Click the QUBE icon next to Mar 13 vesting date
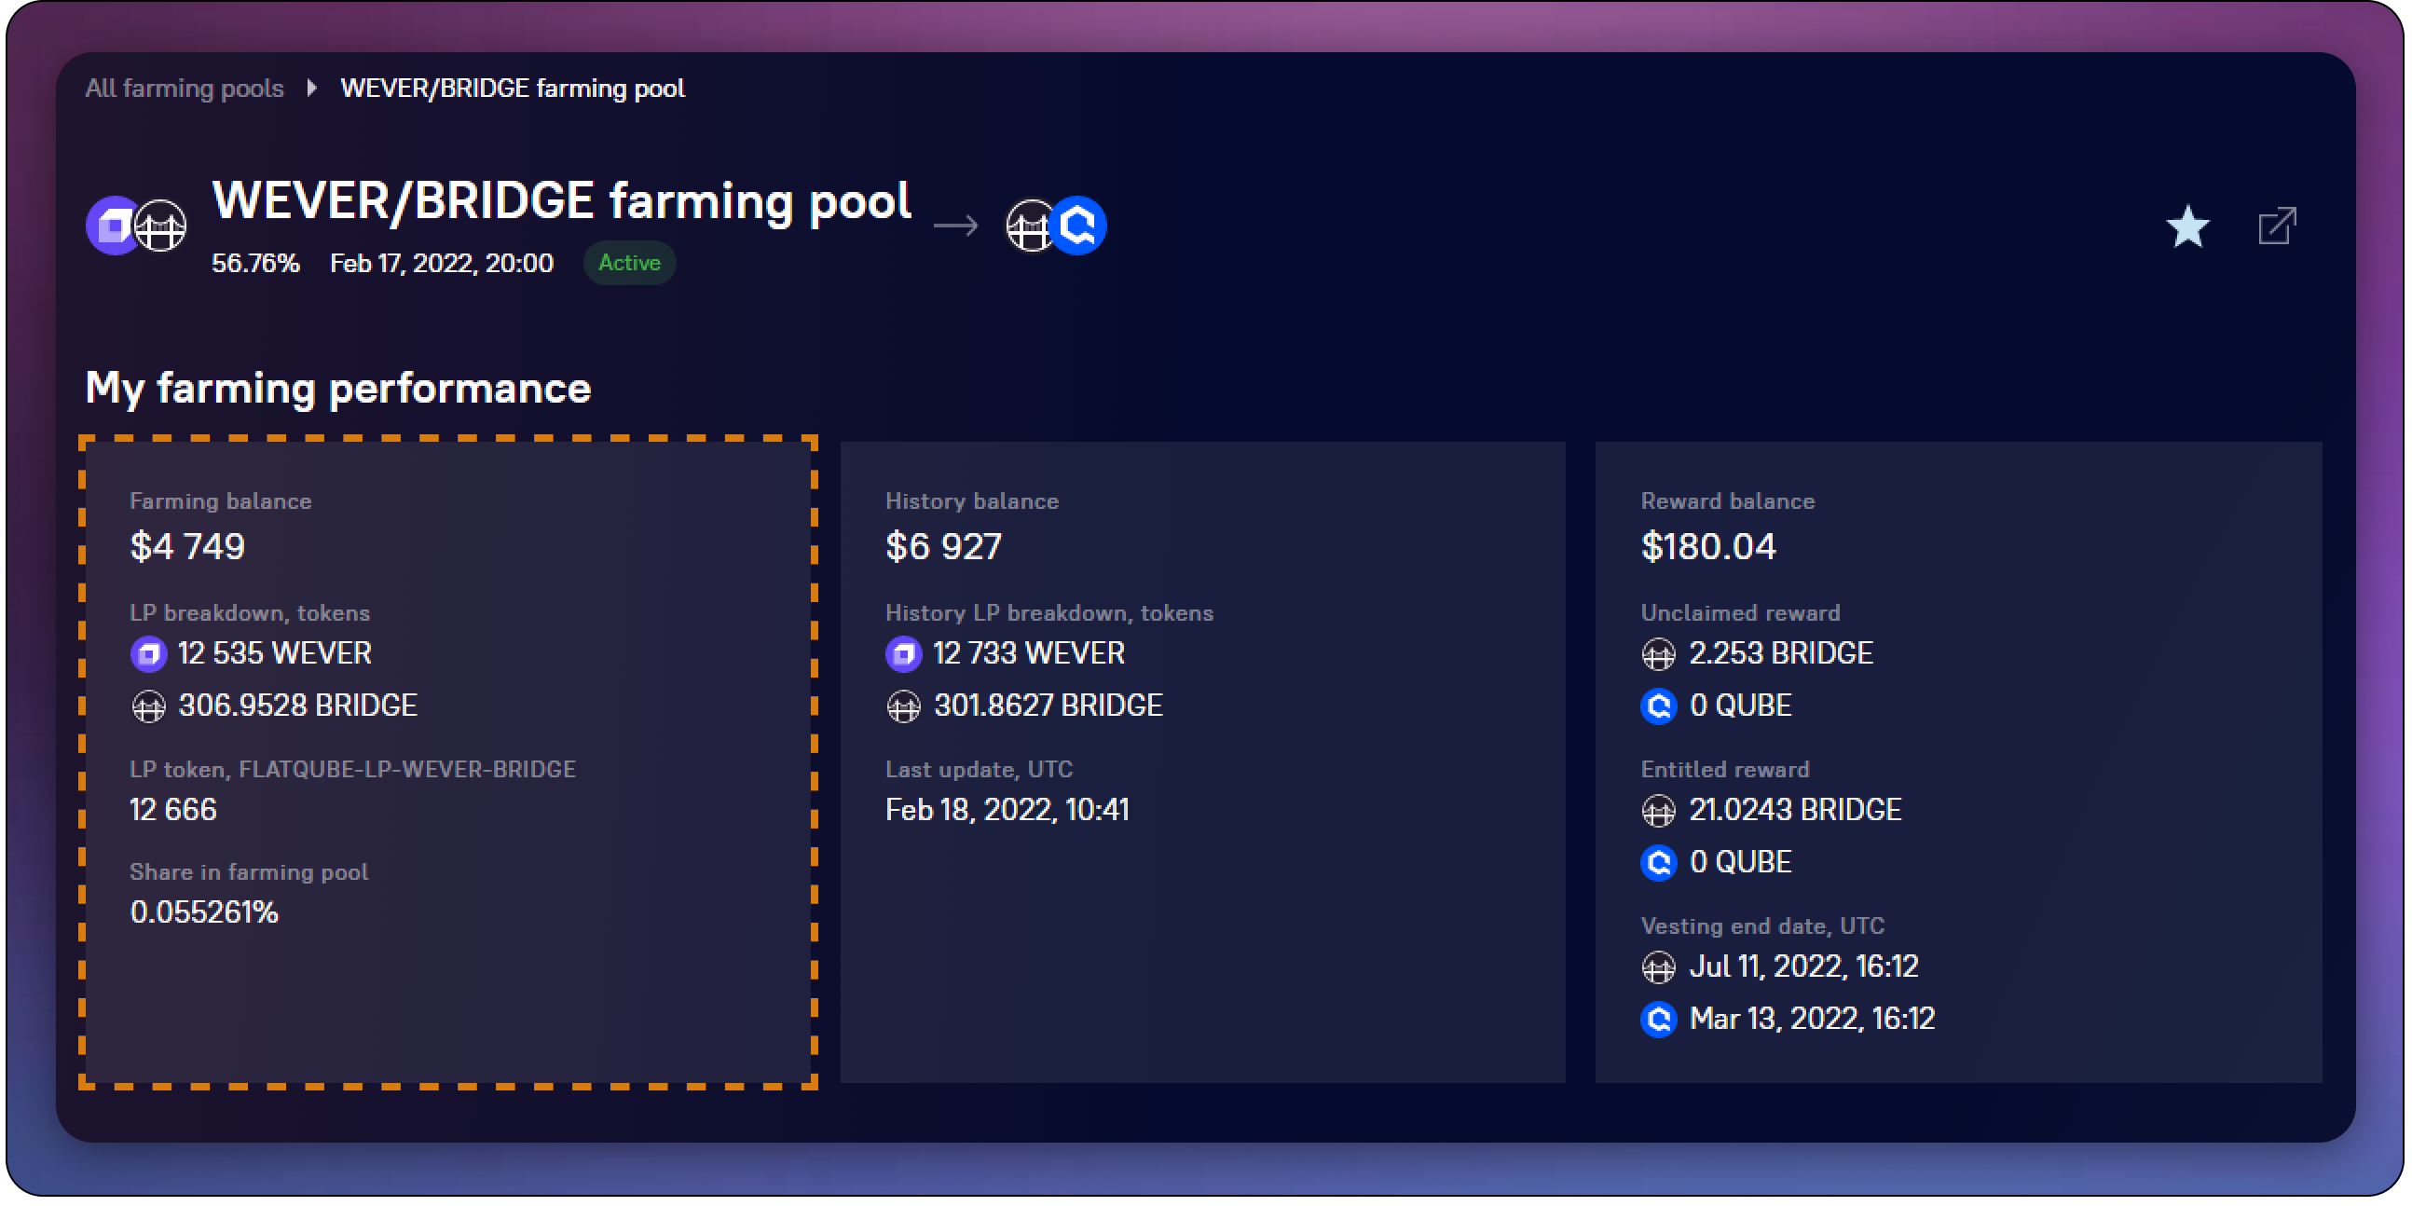This screenshot has height=1206, width=2412. point(1658,1019)
